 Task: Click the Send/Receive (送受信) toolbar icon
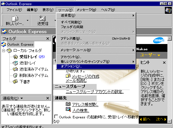click(x=43, y=18)
